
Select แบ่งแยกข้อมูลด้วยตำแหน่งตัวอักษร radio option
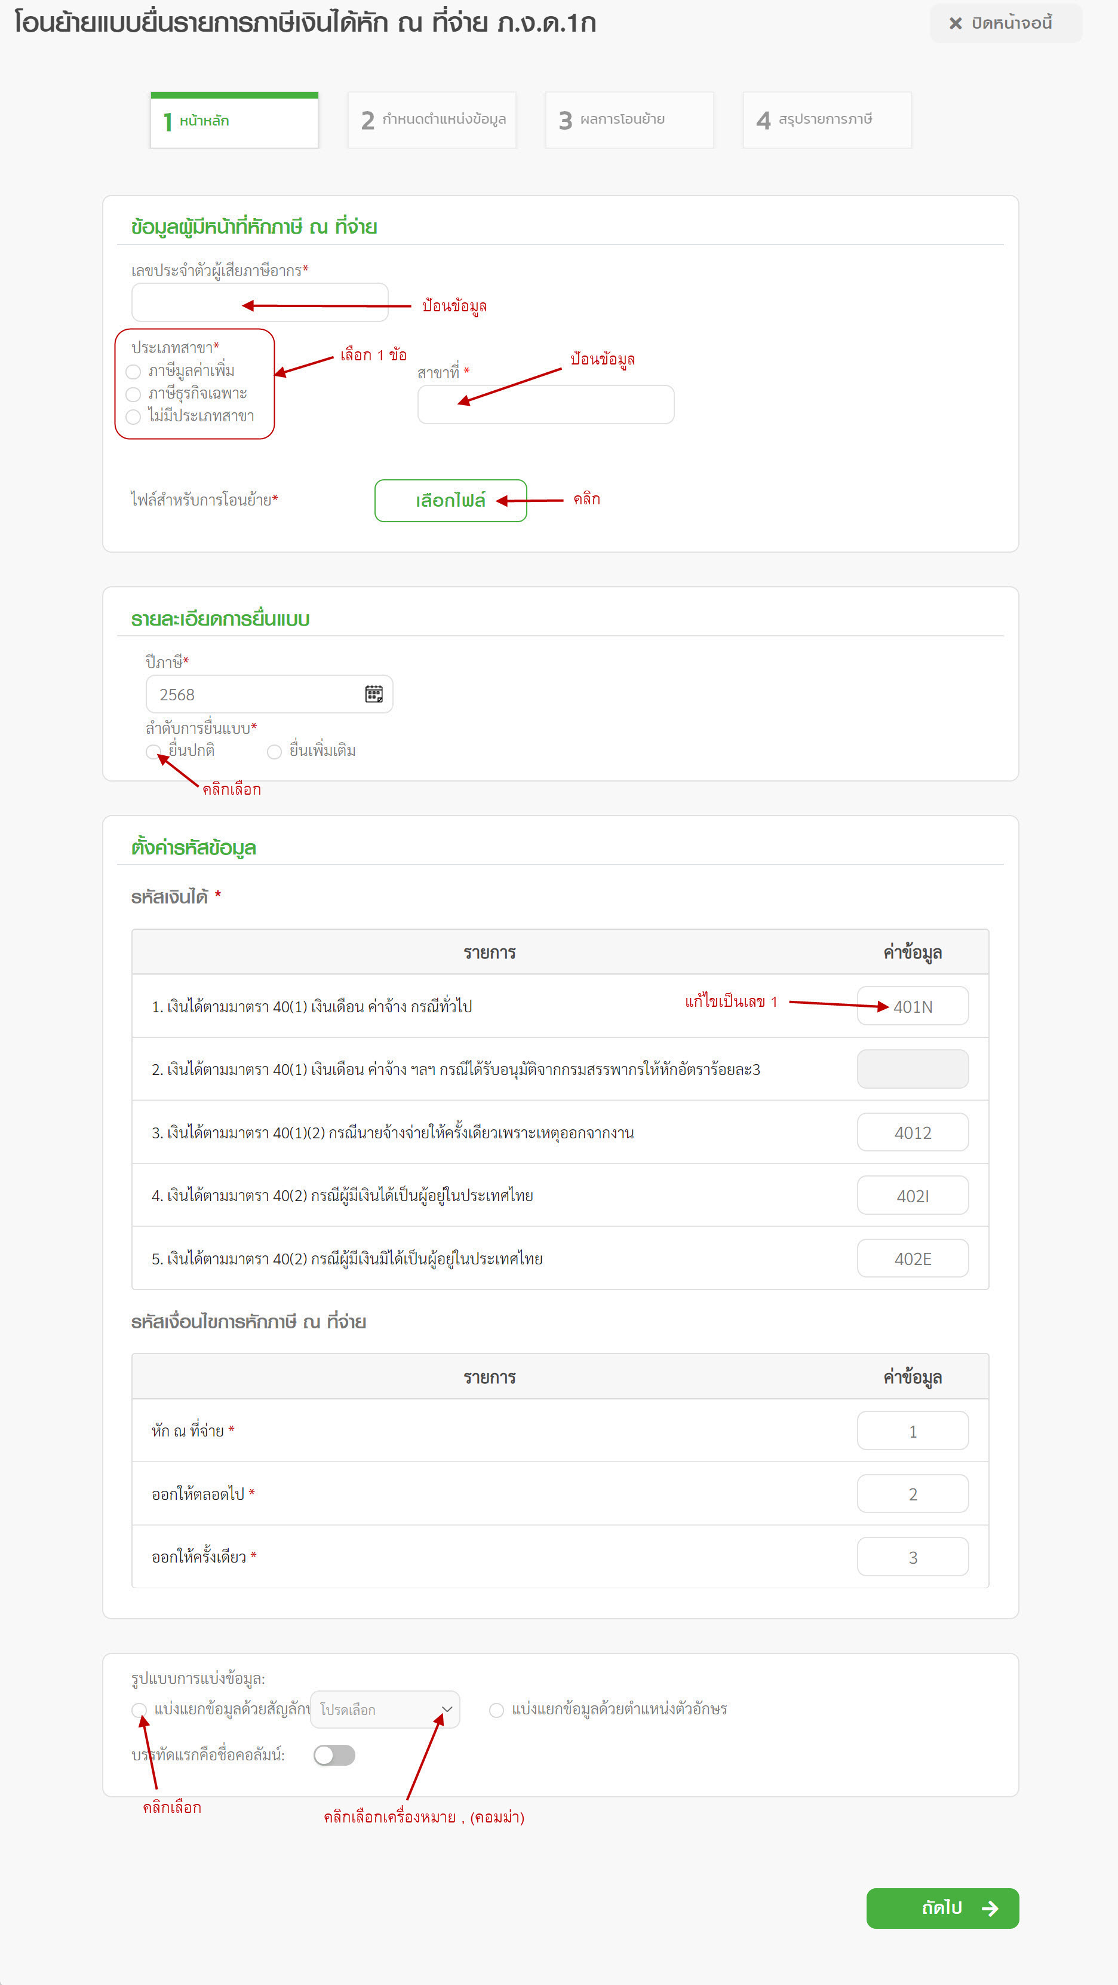coord(497,1710)
